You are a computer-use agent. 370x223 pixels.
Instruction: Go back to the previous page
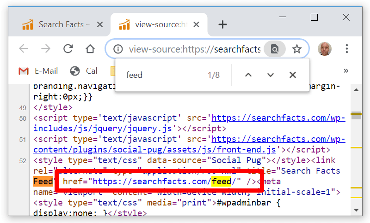[24, 49]
